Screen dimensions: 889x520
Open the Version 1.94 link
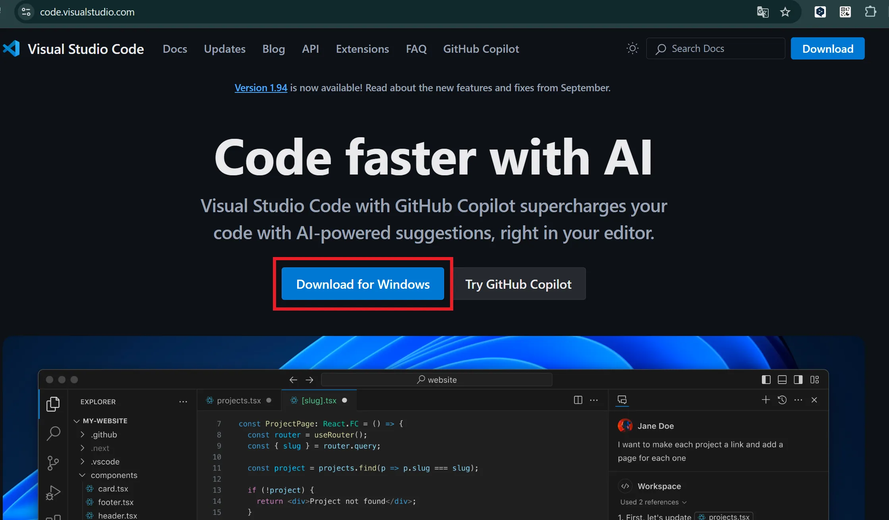click(261, 88)
